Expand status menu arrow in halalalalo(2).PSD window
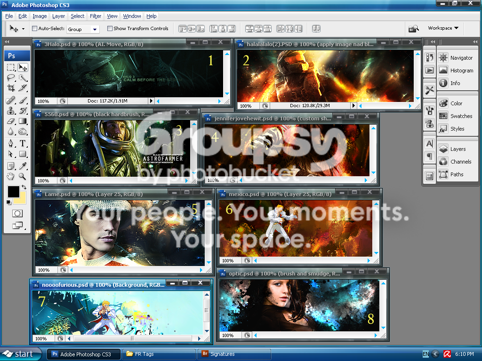 point(353,106)
